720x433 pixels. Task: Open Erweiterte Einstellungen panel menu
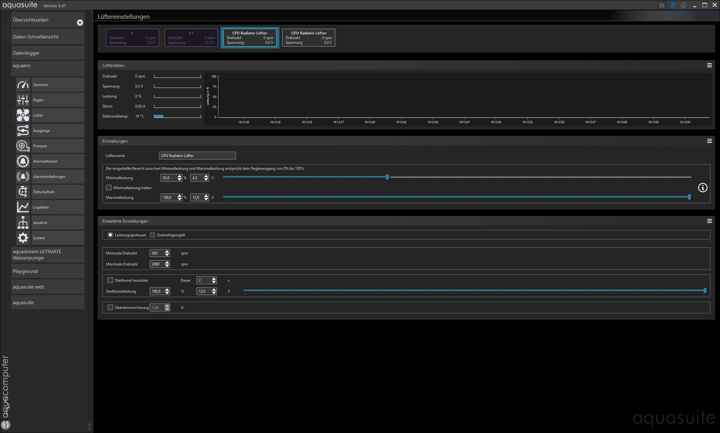tap(709, 221)
